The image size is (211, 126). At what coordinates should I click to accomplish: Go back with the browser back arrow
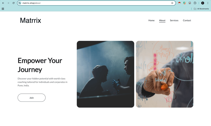(3, 3)
